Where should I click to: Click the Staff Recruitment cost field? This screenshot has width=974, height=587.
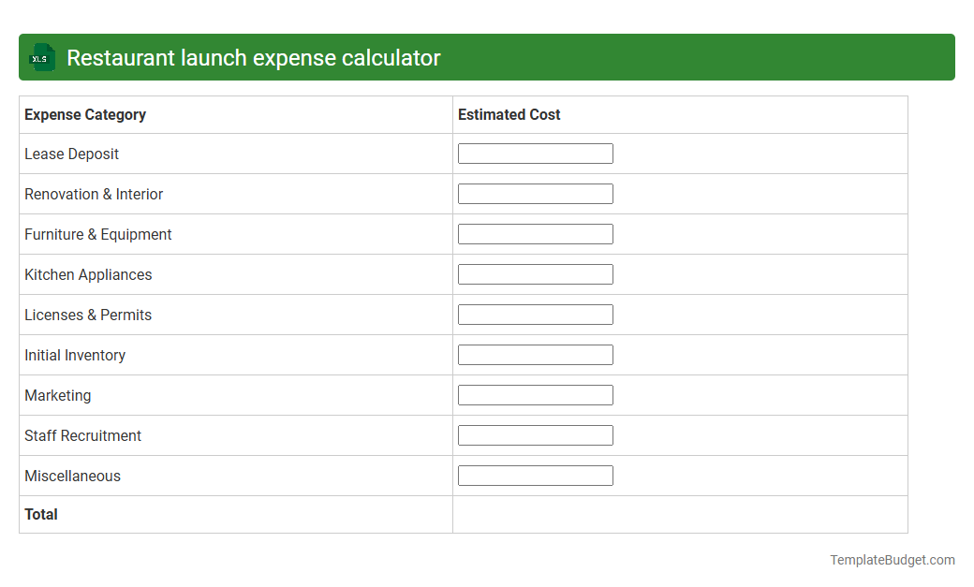[535, 434]
